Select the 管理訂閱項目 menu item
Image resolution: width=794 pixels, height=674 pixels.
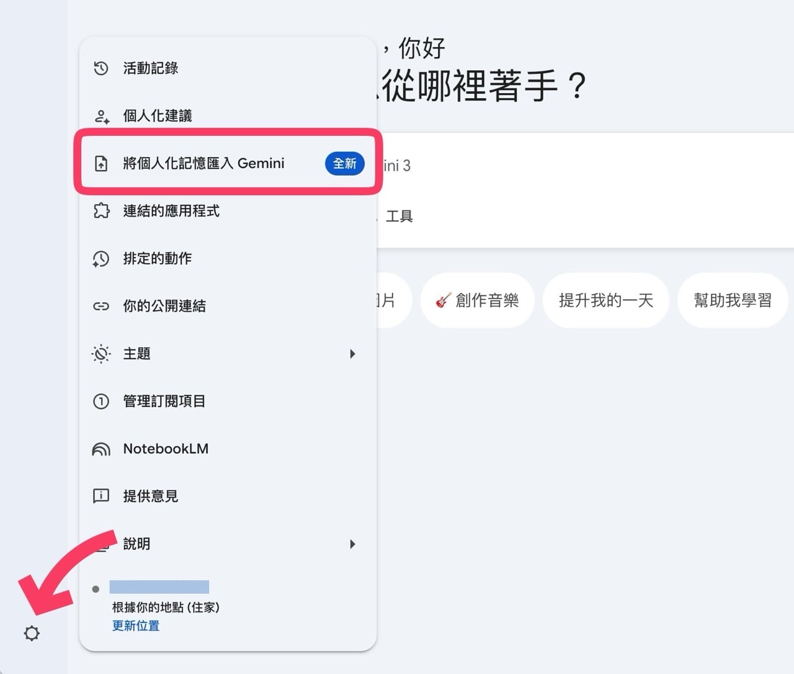165,401
